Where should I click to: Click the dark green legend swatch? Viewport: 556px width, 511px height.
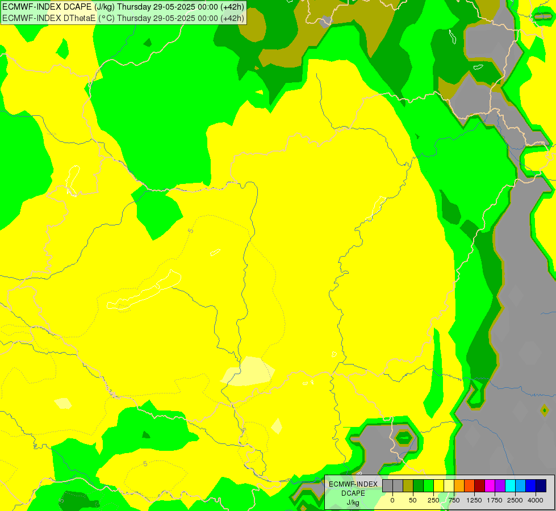419,485
